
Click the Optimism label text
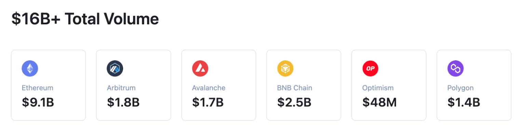(x=378, y=88)
